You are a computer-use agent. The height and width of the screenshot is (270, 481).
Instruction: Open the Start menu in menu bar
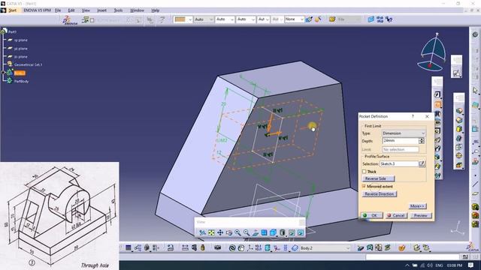12,10
